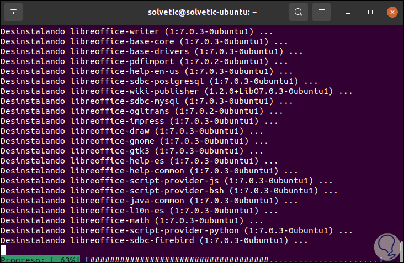Click the line libreoffice-script-provider-js

pyautogui.click(x=167, y=181)
